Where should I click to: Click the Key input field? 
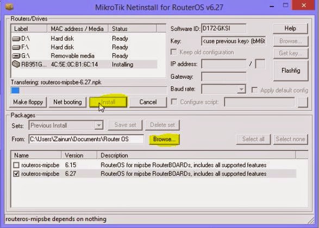233,41
